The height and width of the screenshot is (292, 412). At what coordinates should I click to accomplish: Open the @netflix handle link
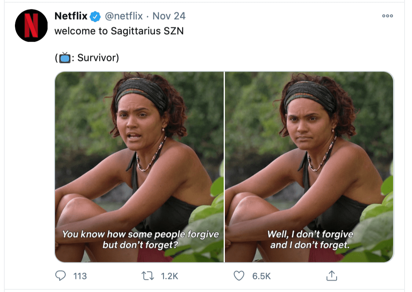(123, 16)
